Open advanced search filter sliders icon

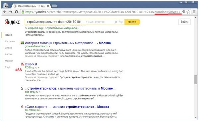[121, 22]
